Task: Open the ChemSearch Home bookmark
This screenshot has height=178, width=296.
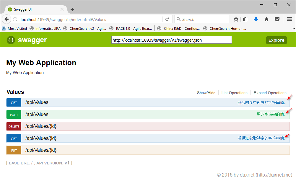Action: [225, 28]
